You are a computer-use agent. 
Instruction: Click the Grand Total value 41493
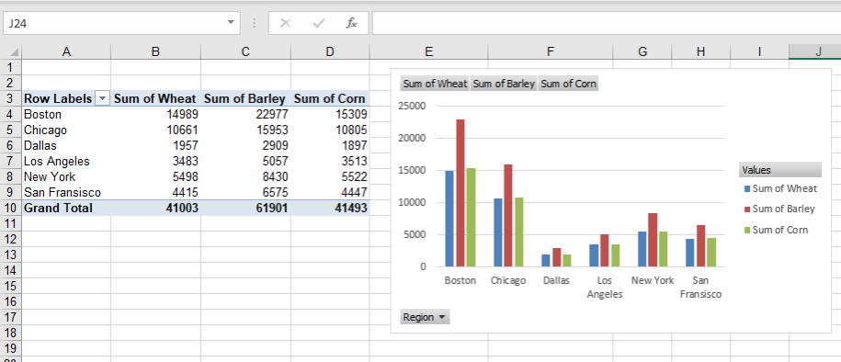coord(330,208)
